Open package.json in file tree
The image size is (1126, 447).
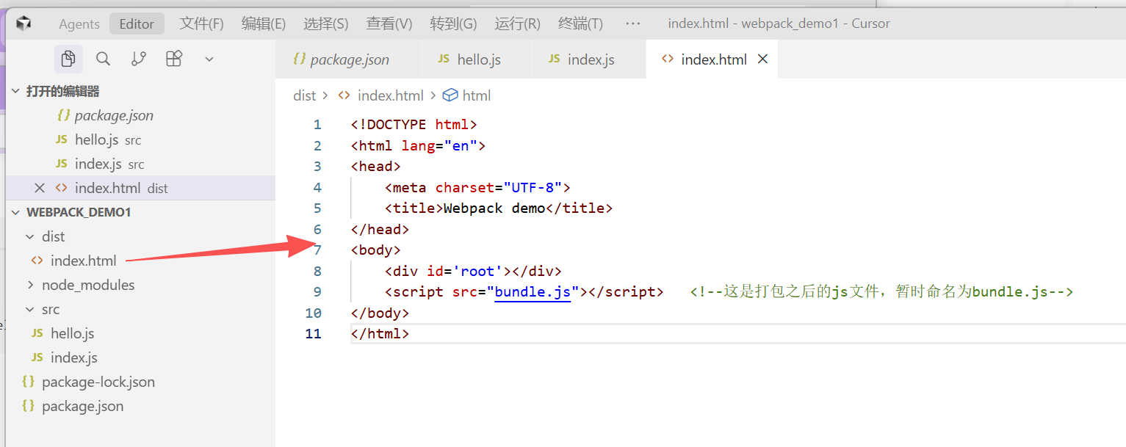140,406
